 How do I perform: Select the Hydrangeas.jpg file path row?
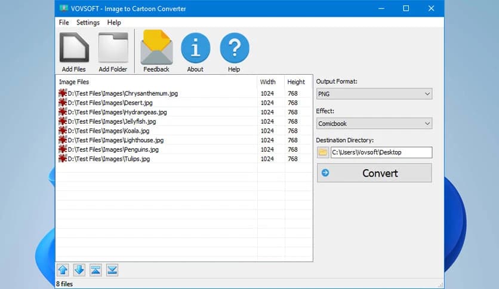click(x=117, y=112)
